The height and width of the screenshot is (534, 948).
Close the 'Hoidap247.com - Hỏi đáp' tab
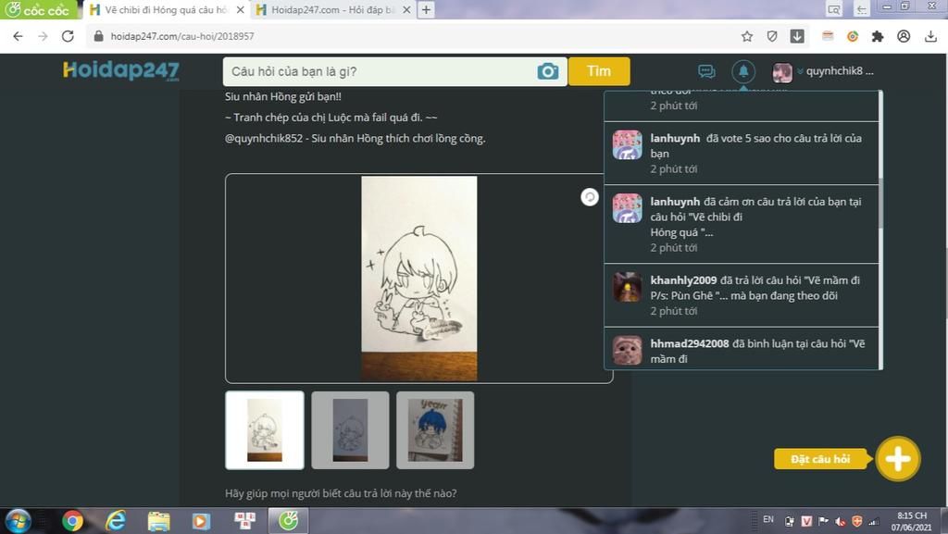pos(406,10)
